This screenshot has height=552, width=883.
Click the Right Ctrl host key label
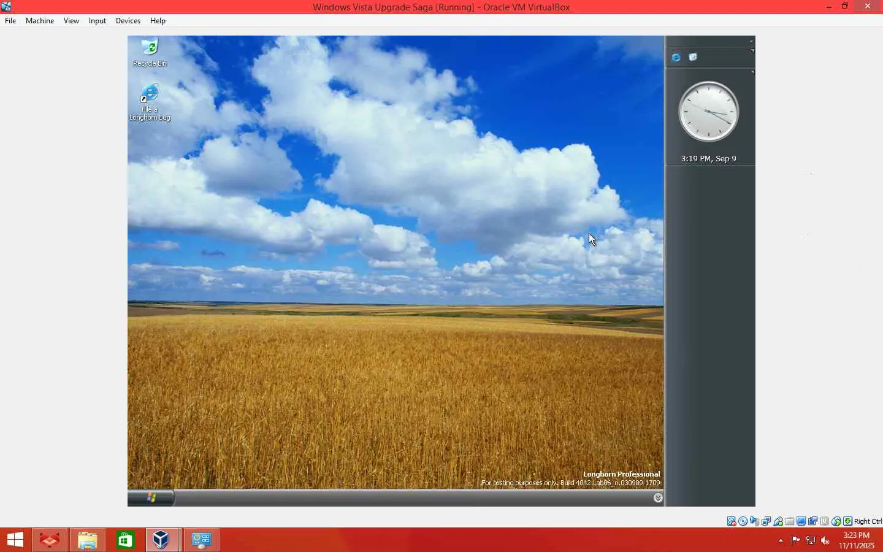pyautogui.click(x=868, y=521)
